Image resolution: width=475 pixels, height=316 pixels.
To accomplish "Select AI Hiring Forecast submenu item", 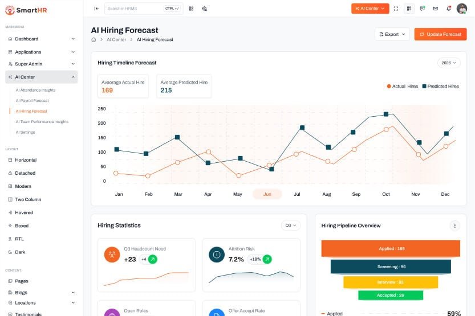I will tap(31, 111).
